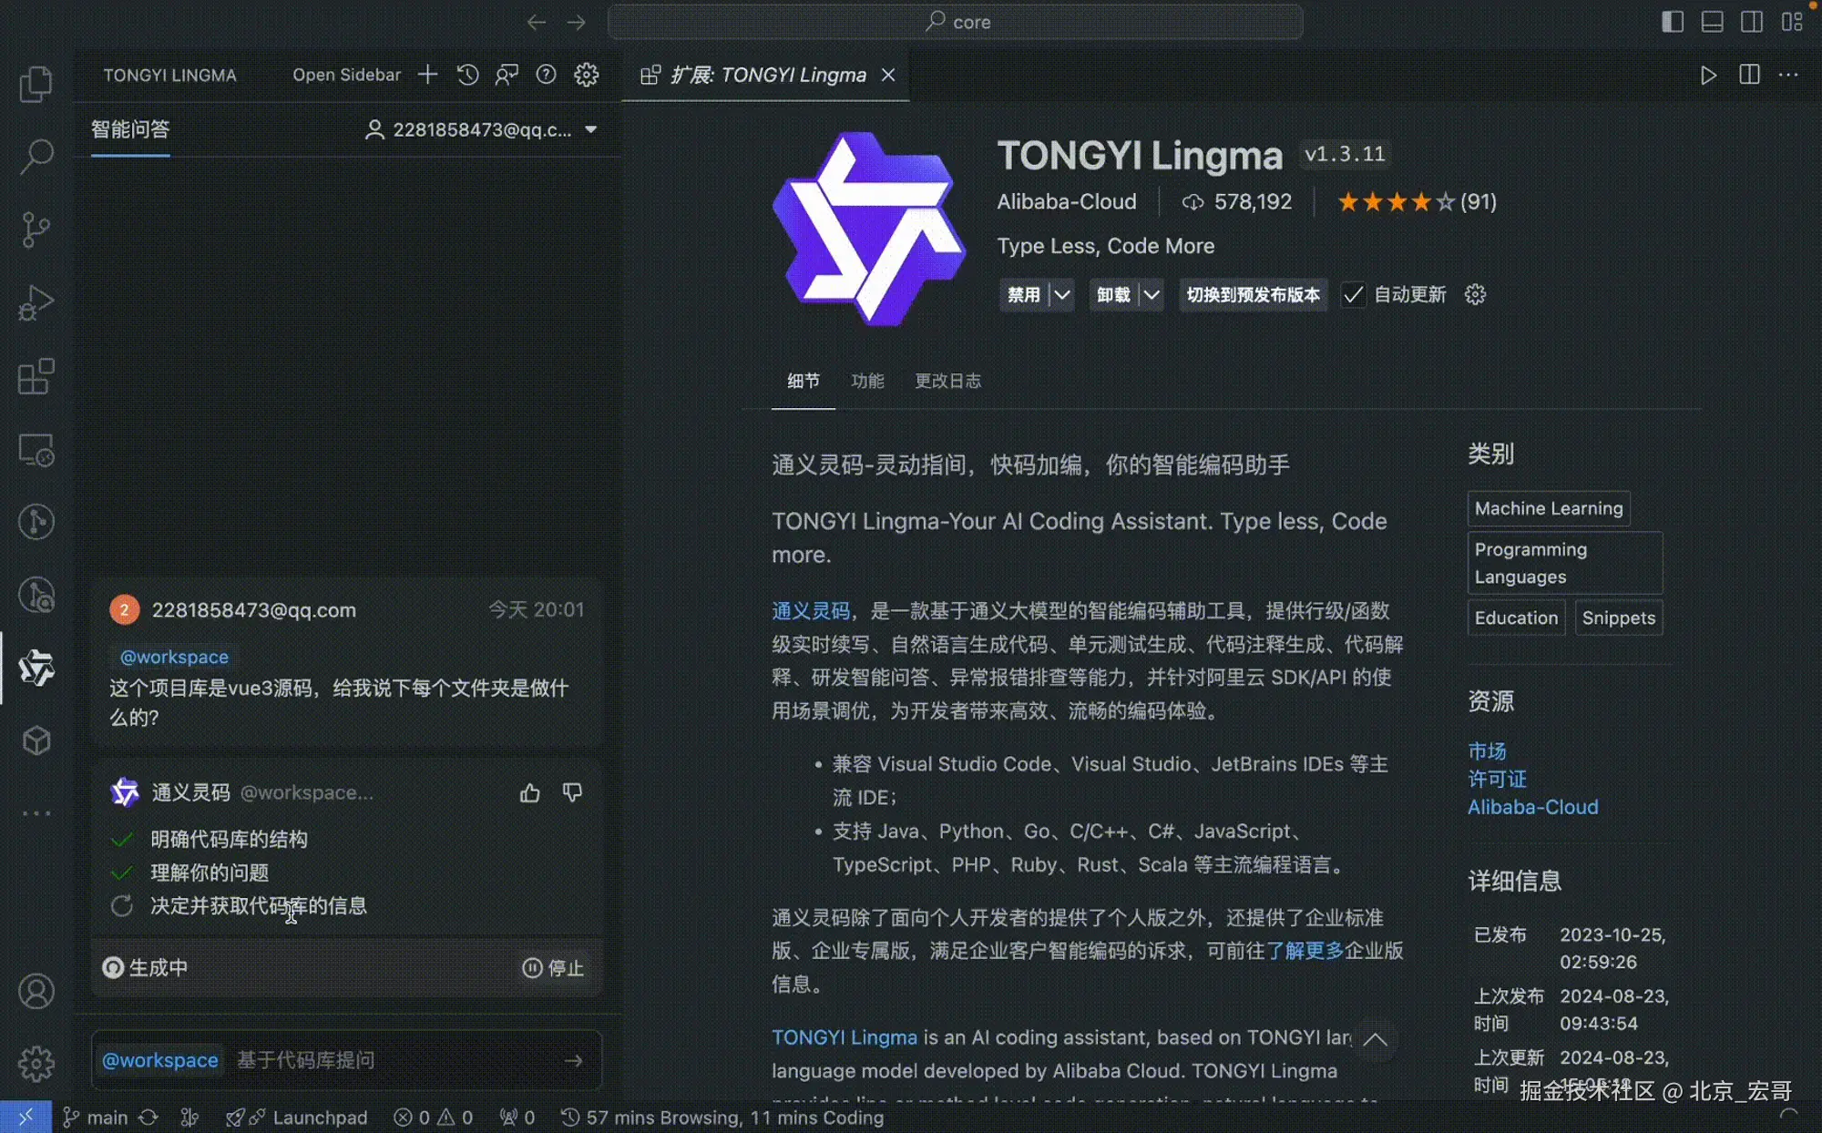The image size is (1822, 1133).
Task: Click thumbs up on Lingma's answer
Action: click(x=529, y=793)
